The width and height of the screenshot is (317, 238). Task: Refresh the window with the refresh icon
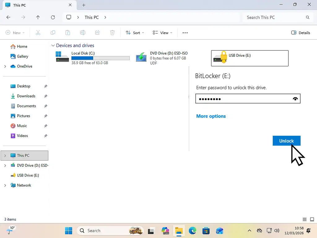coord(53,17)
